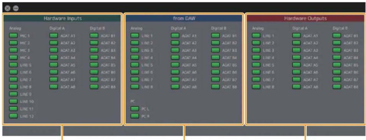Screen dimensions: 366x140
Task: Toggle LINE 8 in from DAW panel
Action: coord(135,87)
